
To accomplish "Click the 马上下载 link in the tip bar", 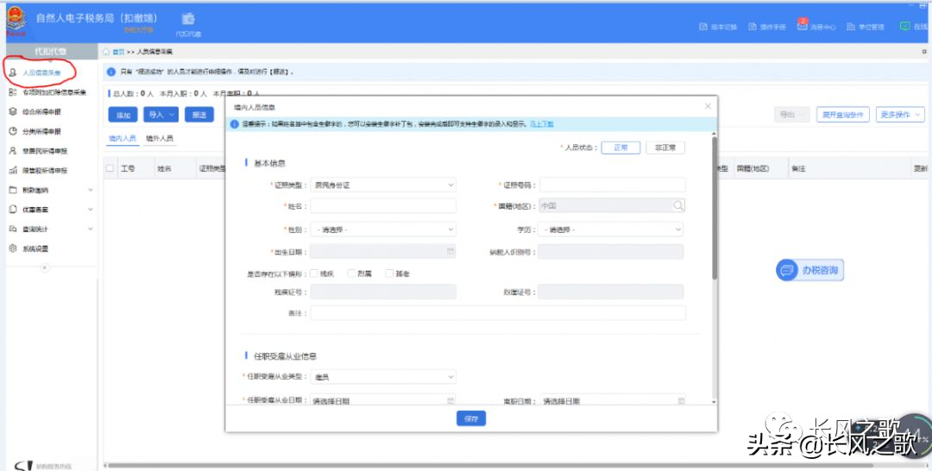I will point(541,124).
